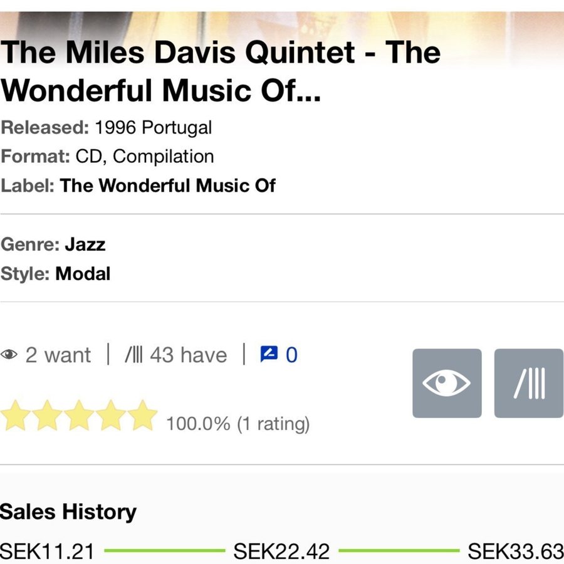Viewport: 564px width, 564px height.
Task: Select the highest sale price SEK33.63
Action: 516,551
